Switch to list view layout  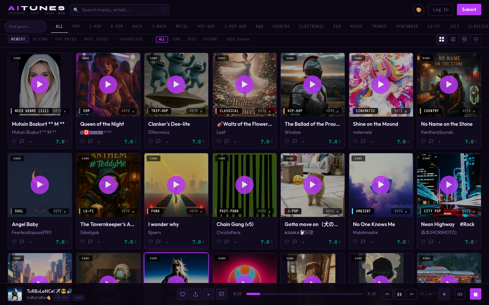coord(453,39)
